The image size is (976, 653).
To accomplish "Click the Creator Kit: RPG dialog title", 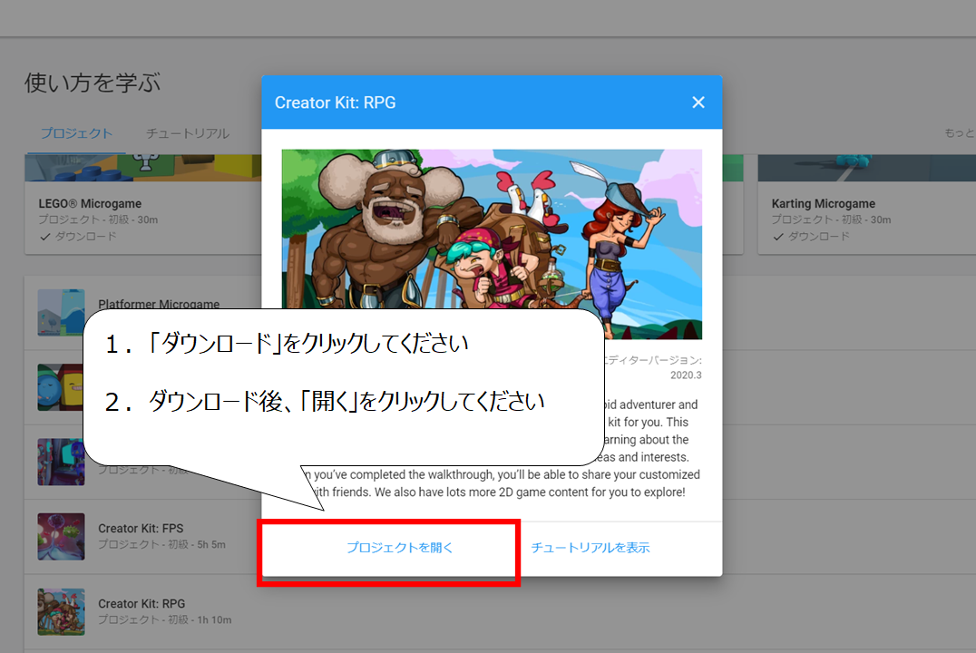I will (x=335, y=102).
